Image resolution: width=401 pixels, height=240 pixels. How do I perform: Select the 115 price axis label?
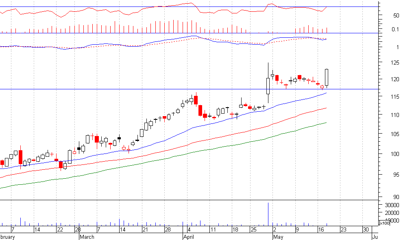pyautogui.click(x=395, y=97)
